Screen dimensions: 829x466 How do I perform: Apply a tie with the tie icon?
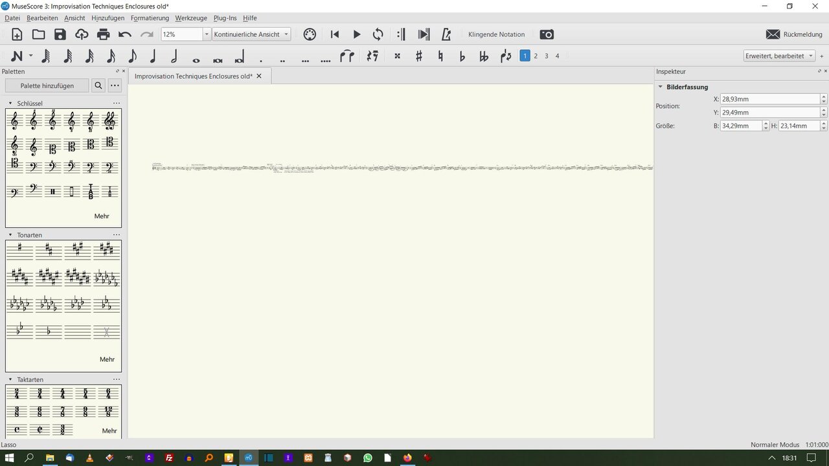coord(347,56)
